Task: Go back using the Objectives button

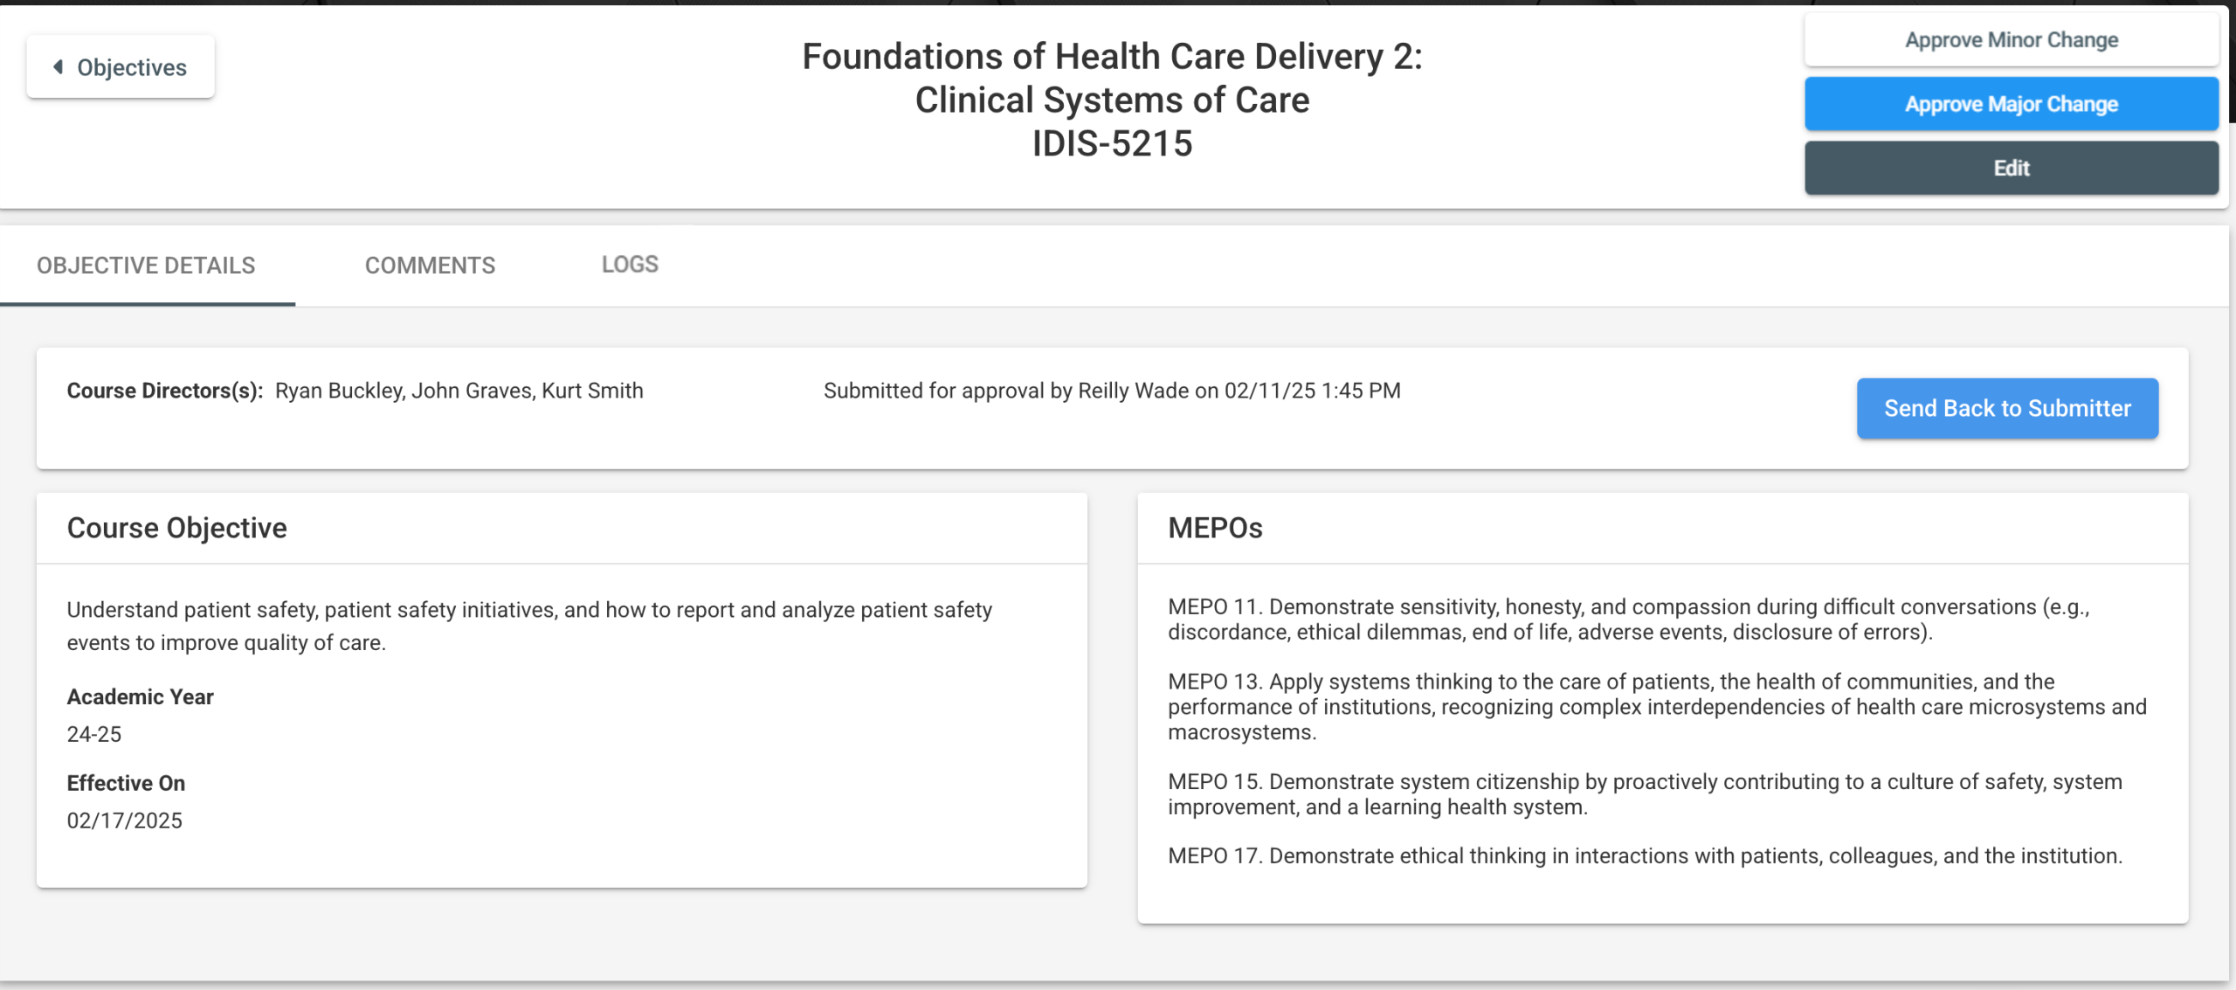Action: pos(121,67)
